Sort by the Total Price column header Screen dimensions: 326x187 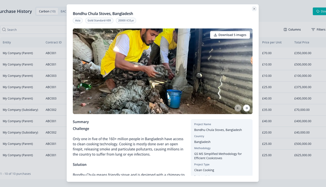click(302, 42)
